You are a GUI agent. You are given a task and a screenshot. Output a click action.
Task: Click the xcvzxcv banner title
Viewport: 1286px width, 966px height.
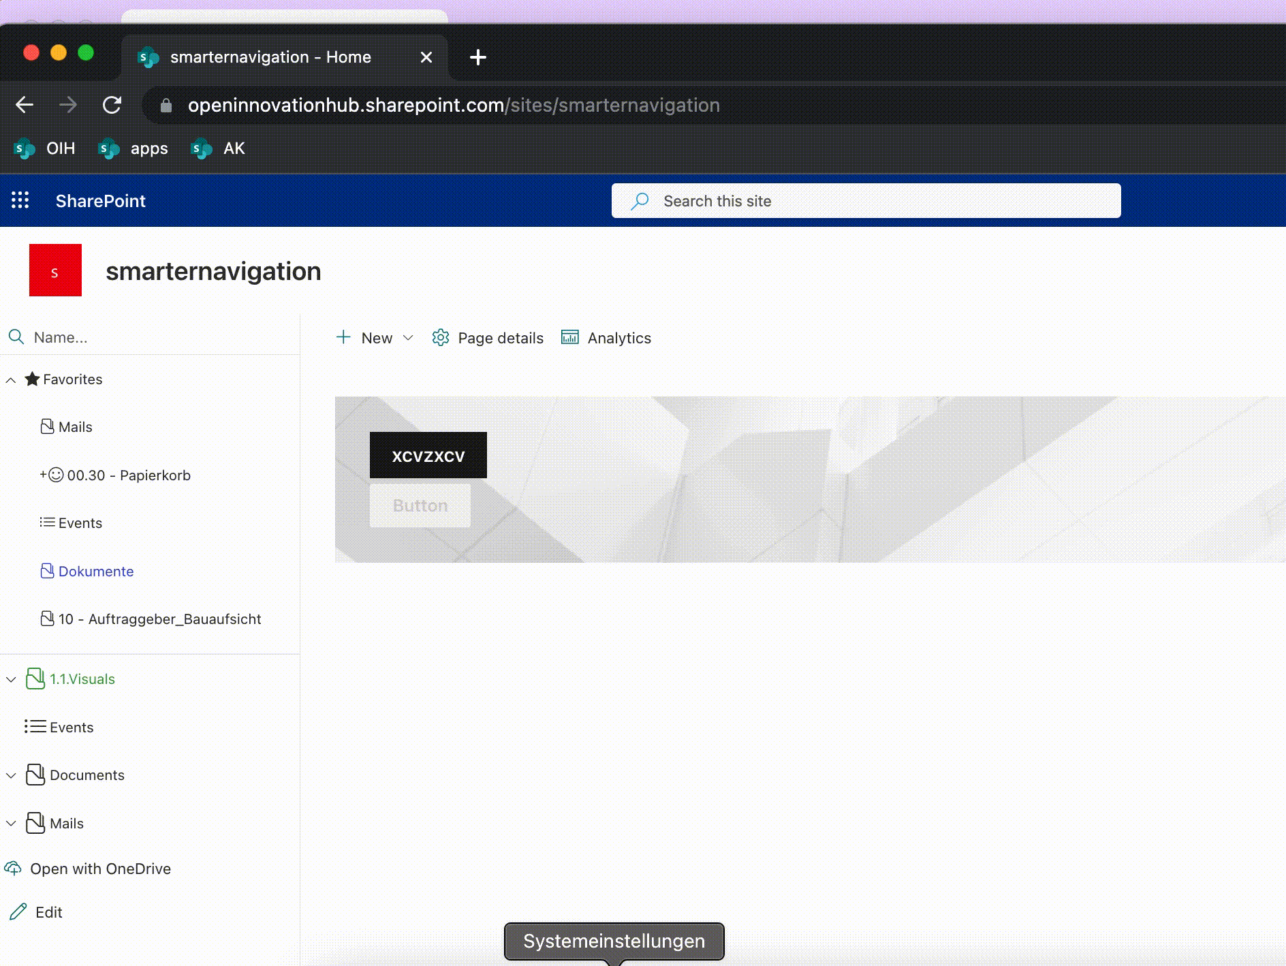pos(428,454)
